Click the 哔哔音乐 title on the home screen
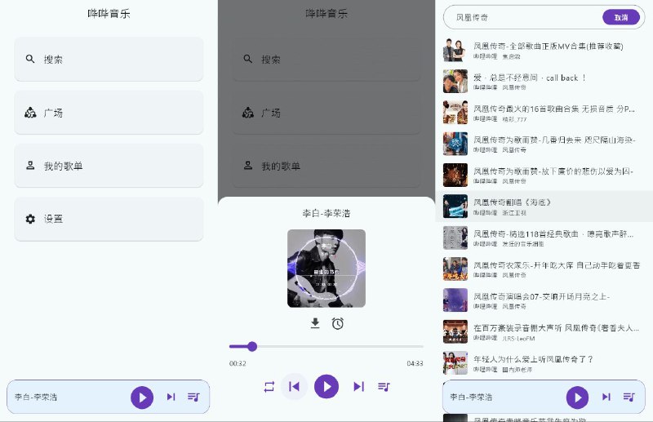Image resolution: width=653 pixels, height=422 pixels. point(109,14)
